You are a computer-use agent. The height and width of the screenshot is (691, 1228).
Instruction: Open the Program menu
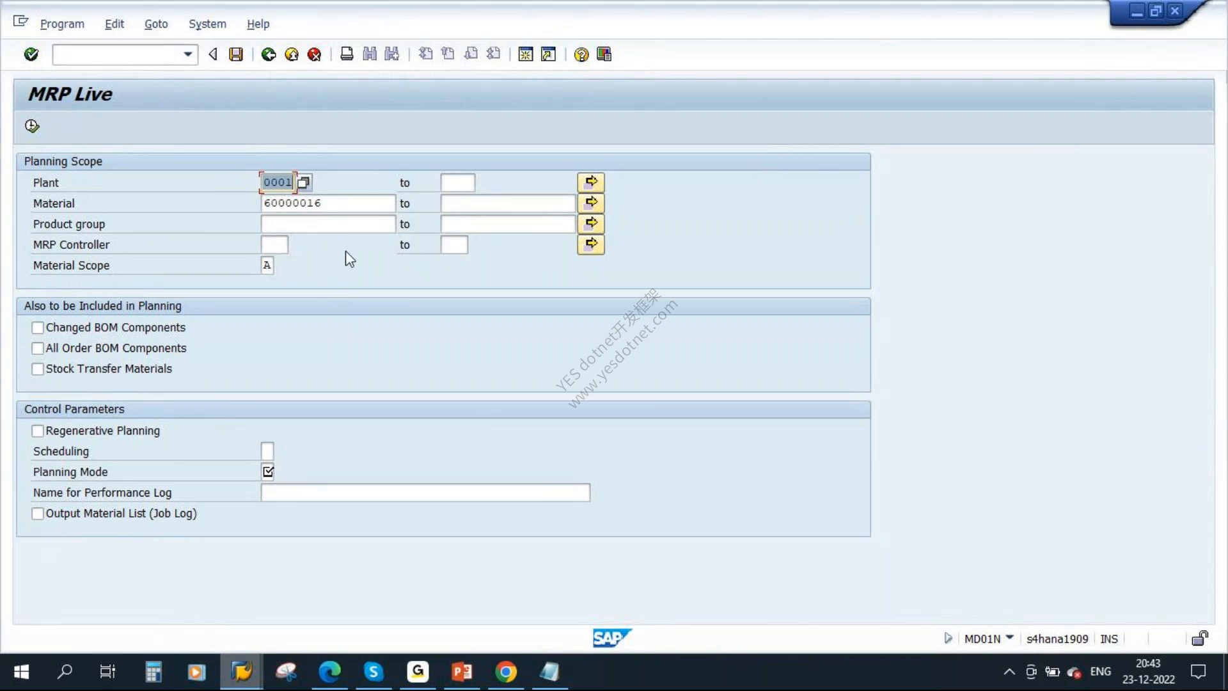(x=62, y=24)
